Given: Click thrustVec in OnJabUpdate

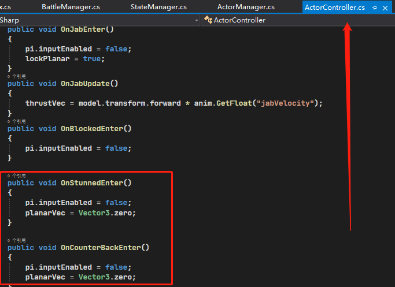Looking at the screenshot, I should click(45, 103).
